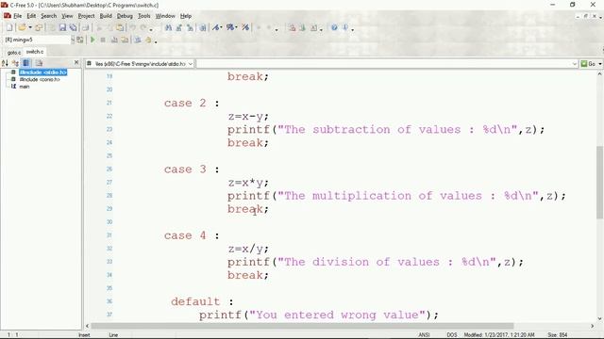Click the division printf statement line

[x=376, y=262]
